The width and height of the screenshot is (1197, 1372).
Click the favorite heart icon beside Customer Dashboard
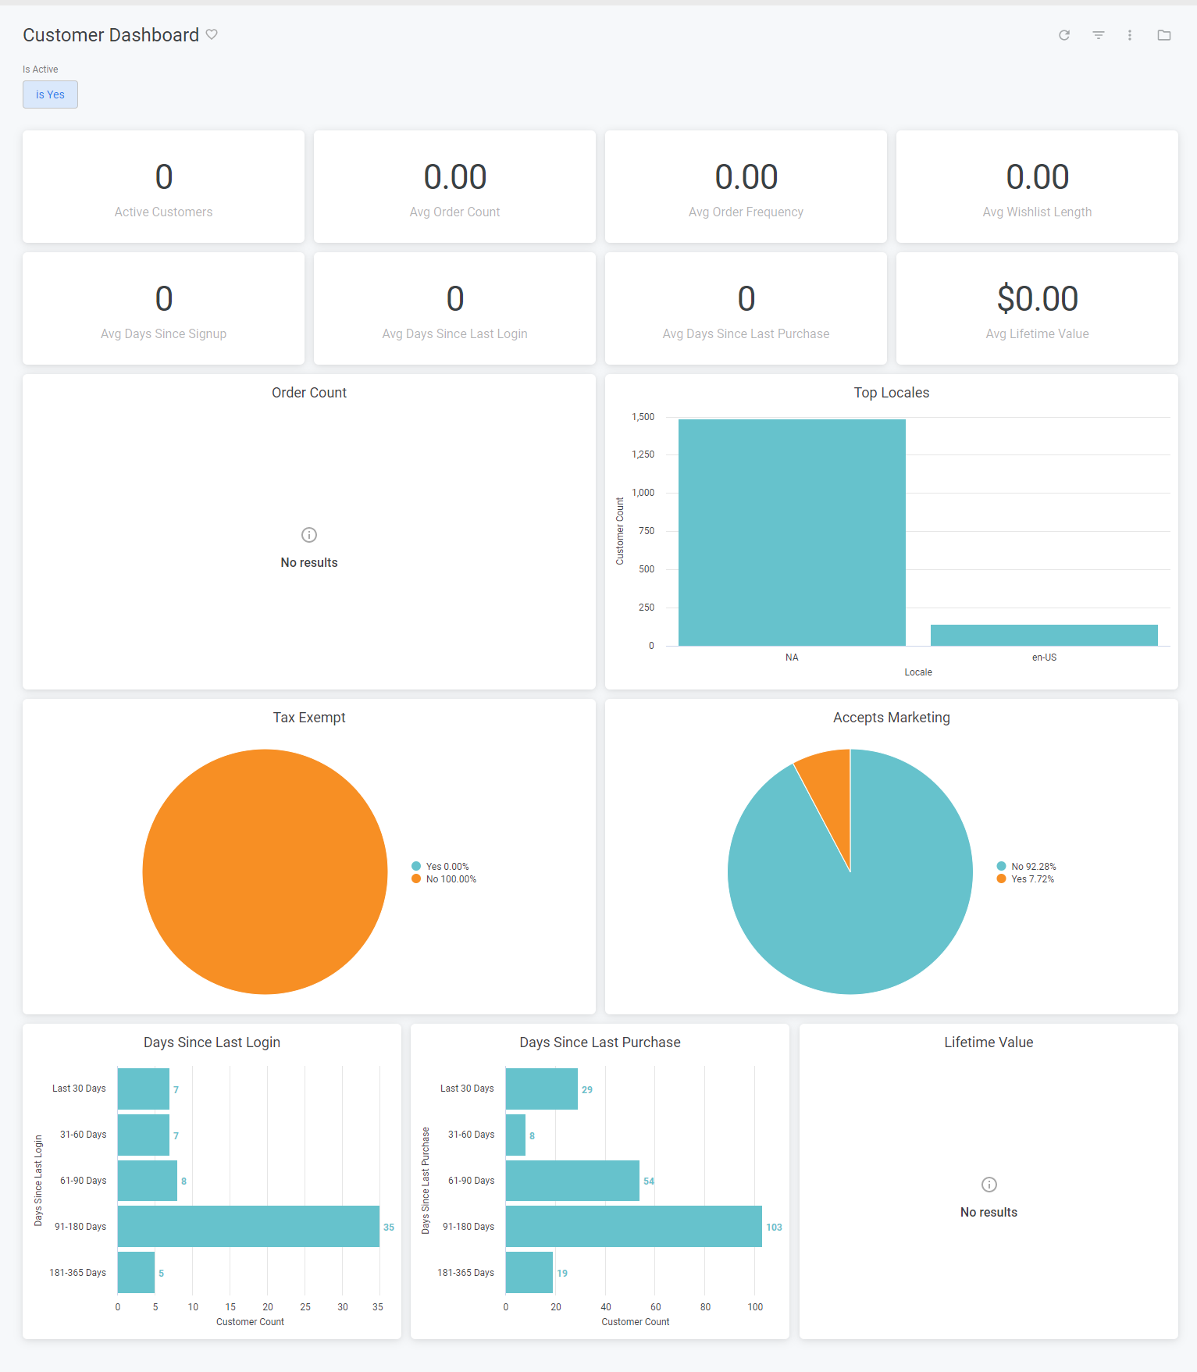(x=212, y=34)
